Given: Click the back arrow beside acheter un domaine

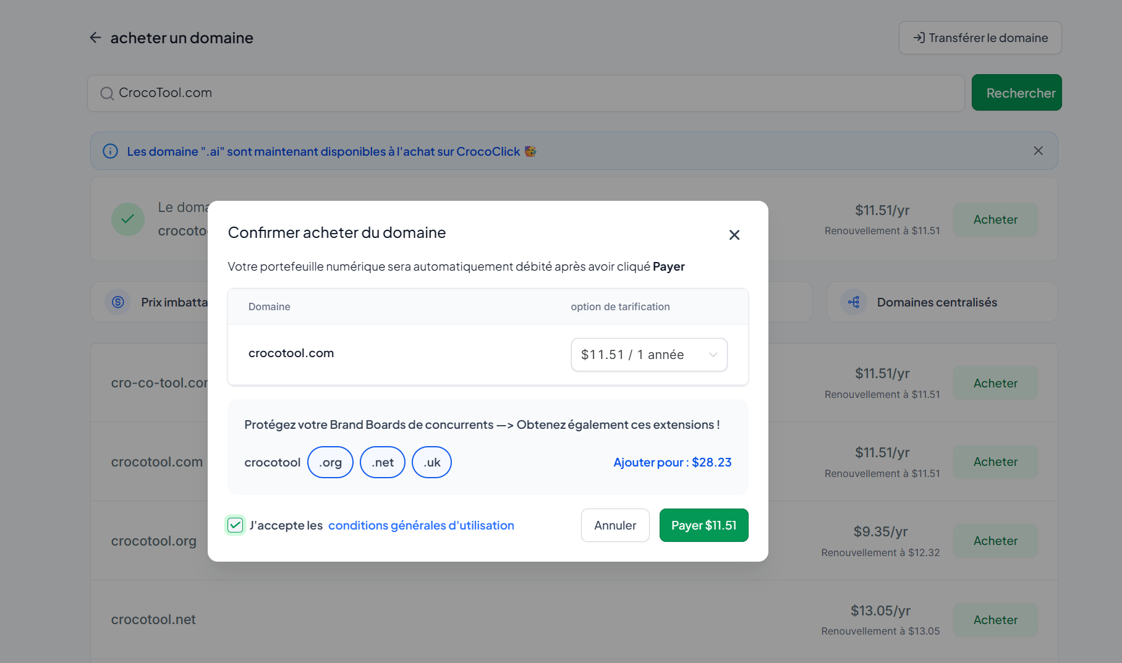Looking at the screenshot, I should point(95,38).
